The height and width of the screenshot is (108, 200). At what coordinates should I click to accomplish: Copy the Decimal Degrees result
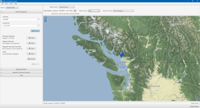(31, 38)
